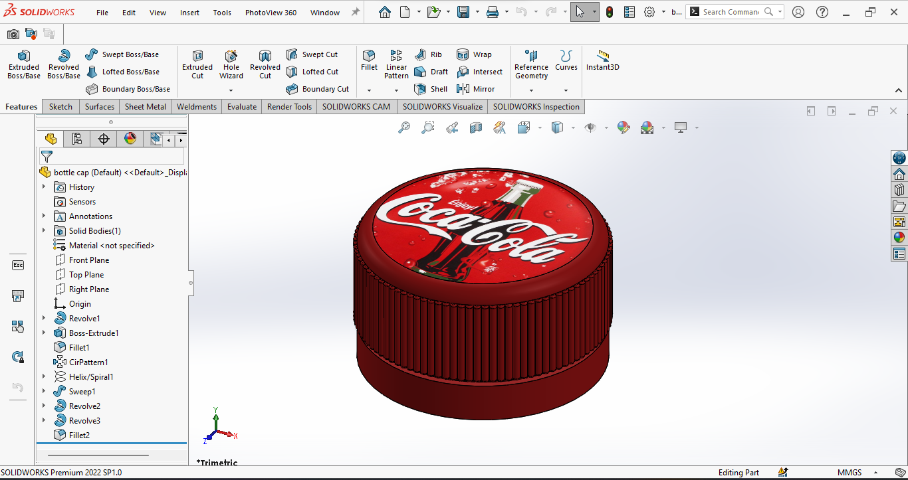Click the FeatureManager filter input field
908x480 pixels.
pos(112,157)
